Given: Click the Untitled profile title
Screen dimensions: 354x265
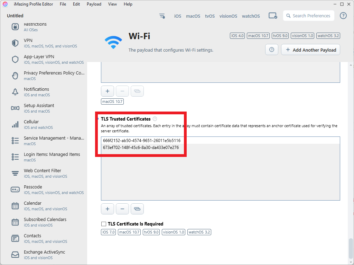Looking at the screenshot, I should pos(15,16).
